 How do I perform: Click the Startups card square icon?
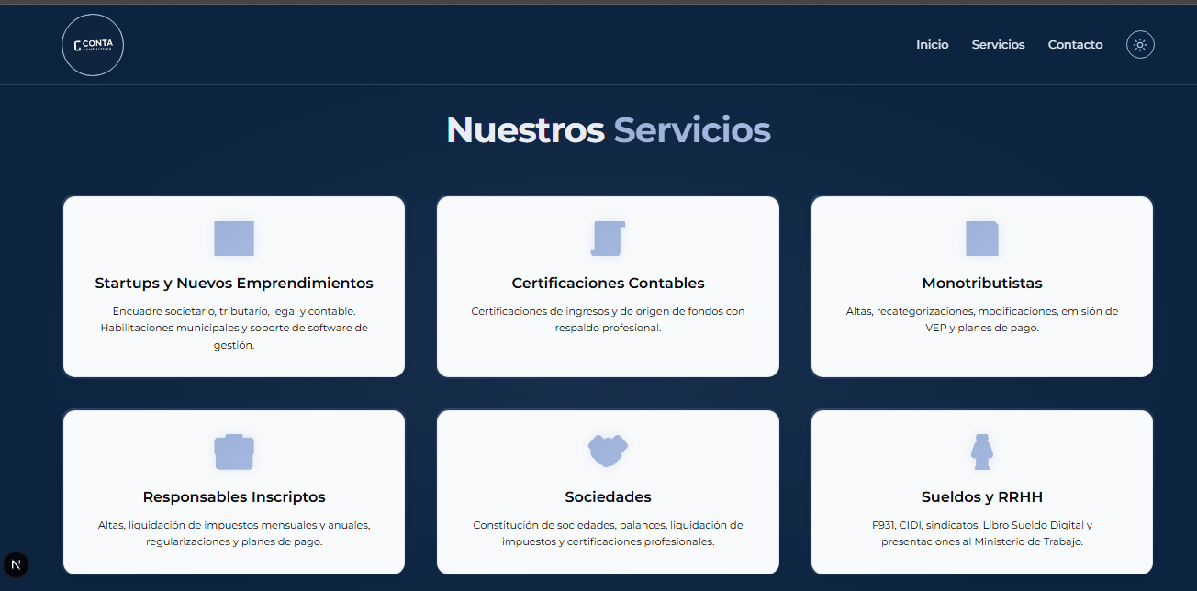click(234, 239)
